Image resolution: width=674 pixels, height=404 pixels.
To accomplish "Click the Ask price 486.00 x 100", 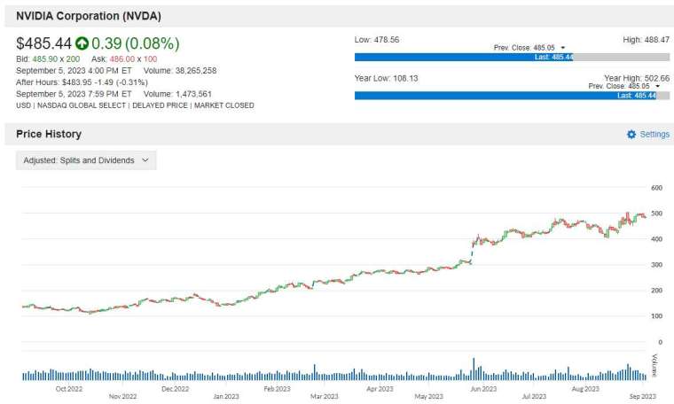I will [x=124, y=58].
